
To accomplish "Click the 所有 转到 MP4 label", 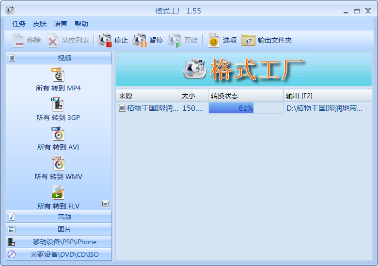I will click(58, 89).
